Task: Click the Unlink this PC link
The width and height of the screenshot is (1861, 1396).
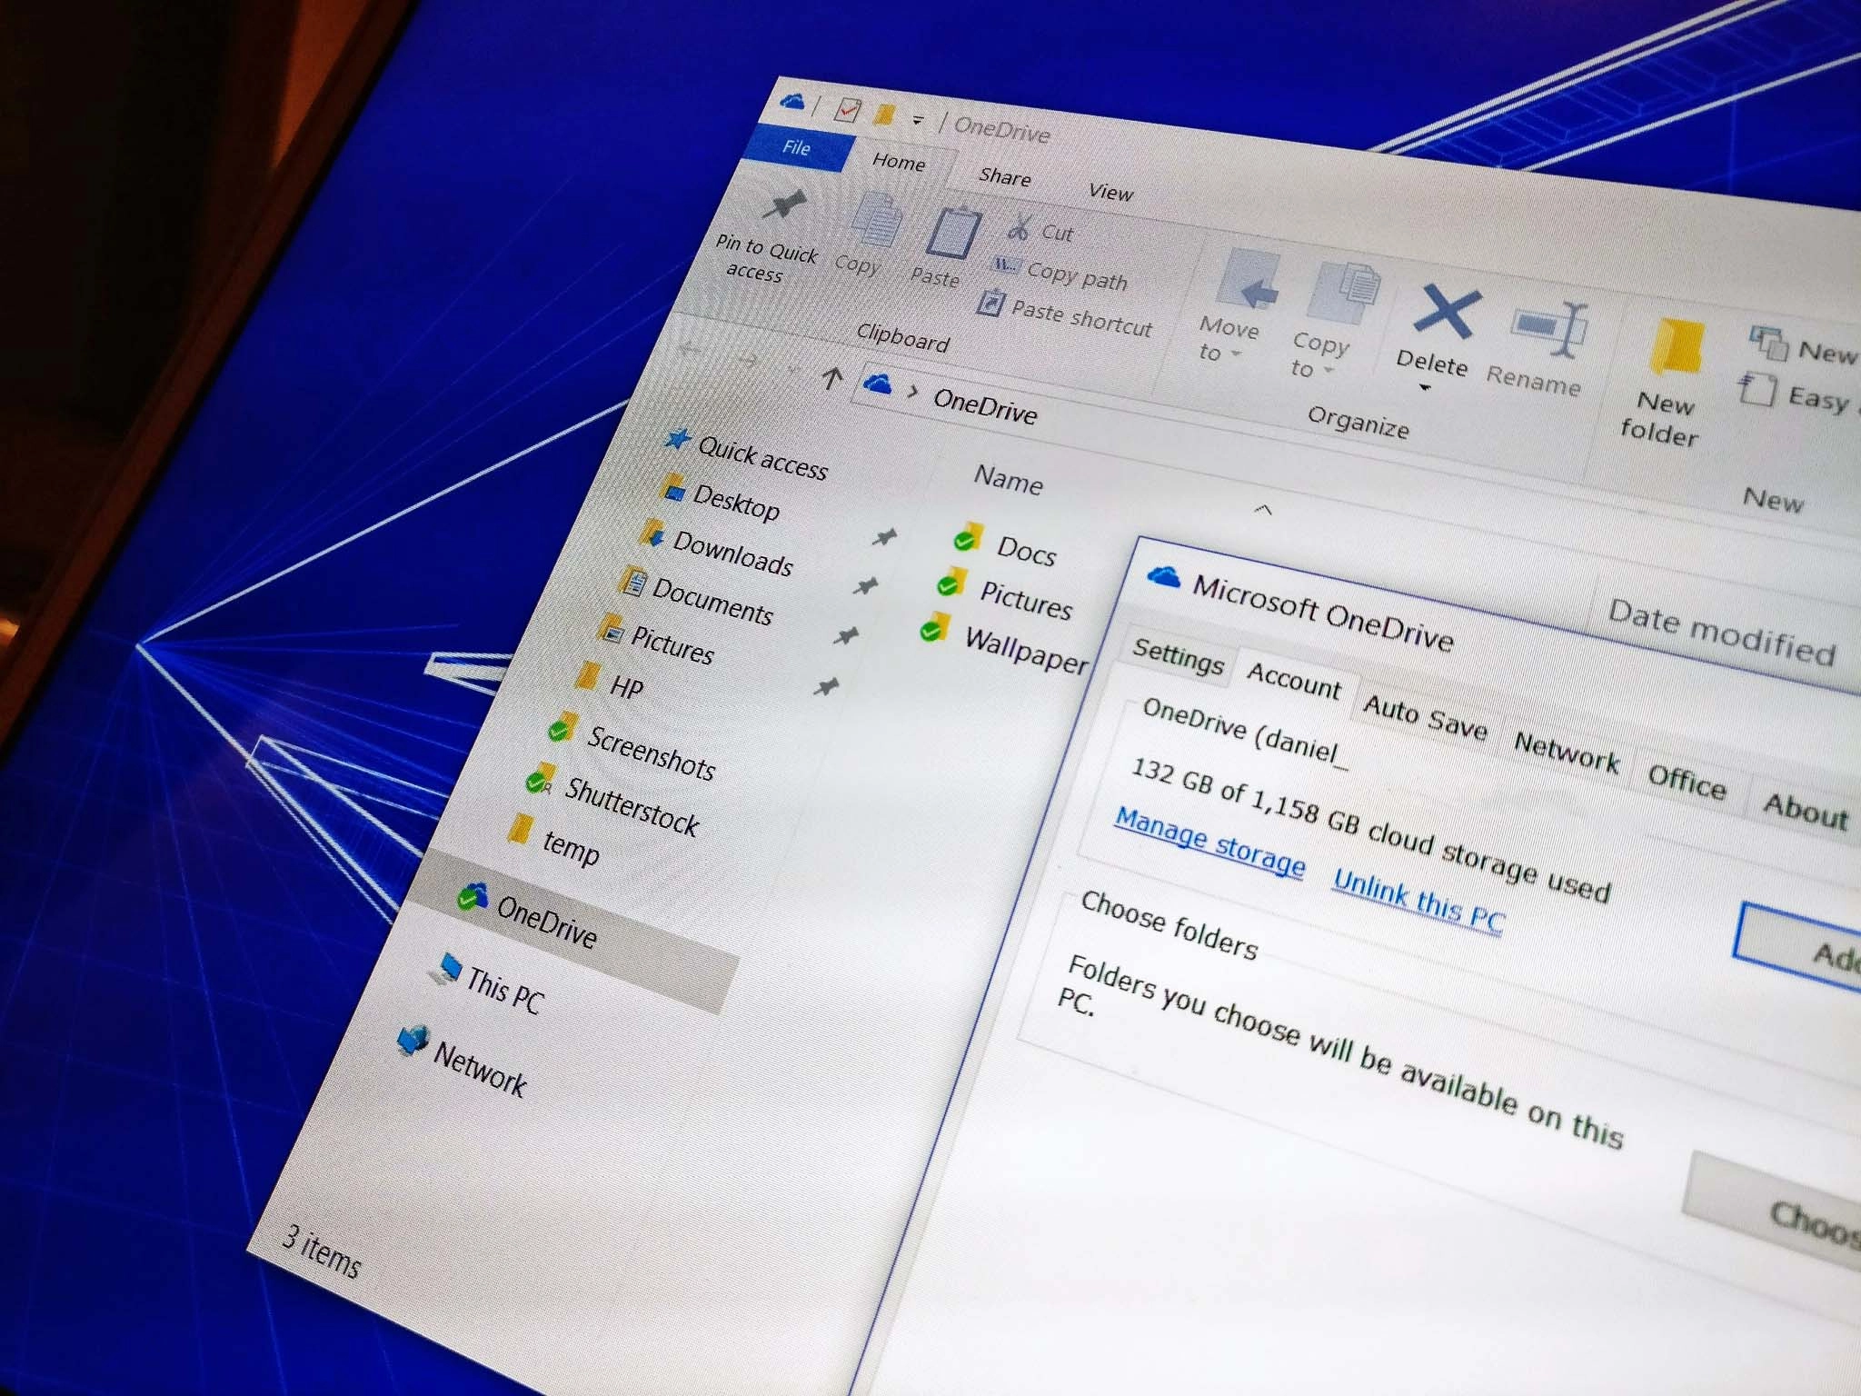Action: 1418,901
